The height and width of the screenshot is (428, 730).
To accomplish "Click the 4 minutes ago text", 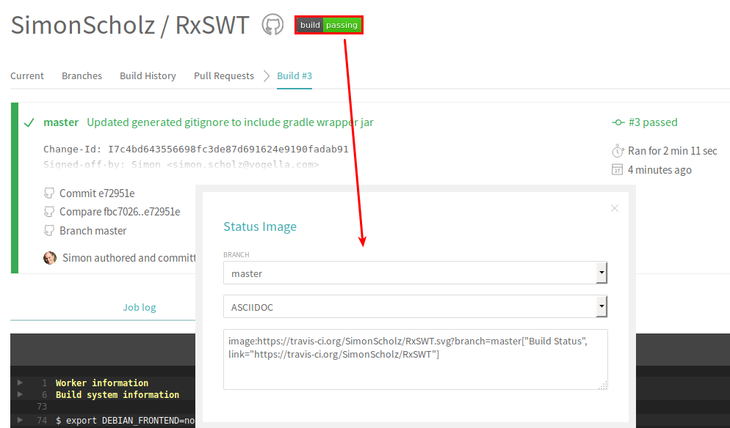I will pos(659,170).
